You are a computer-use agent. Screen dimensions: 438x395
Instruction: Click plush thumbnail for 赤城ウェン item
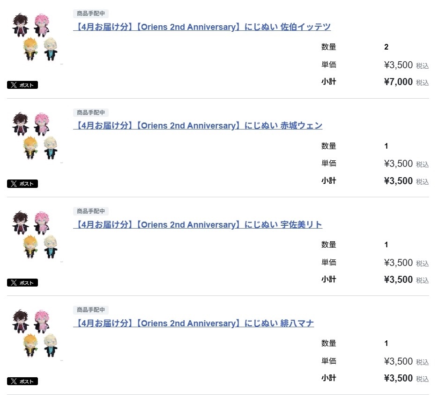tap(35, 136)
